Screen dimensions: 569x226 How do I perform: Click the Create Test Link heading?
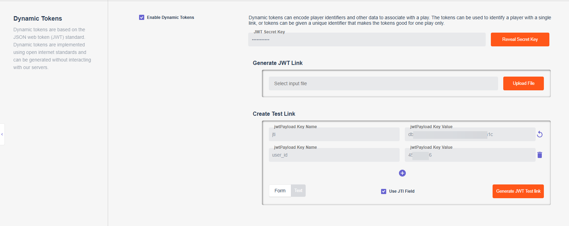coord(274,114)
